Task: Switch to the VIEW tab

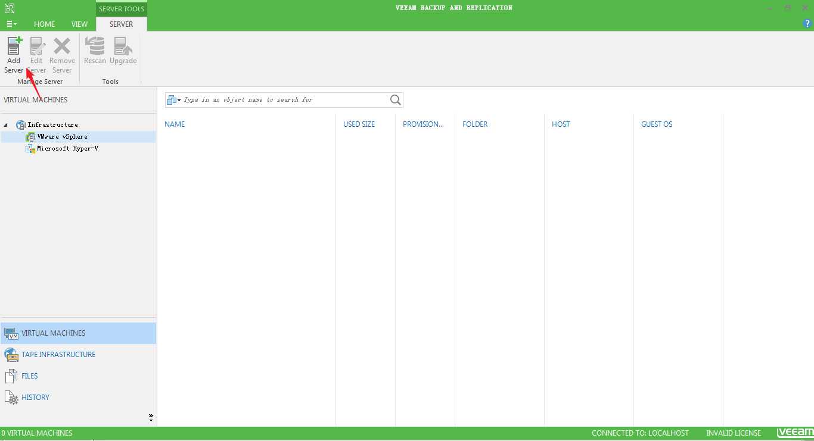Action: point(79,24)
